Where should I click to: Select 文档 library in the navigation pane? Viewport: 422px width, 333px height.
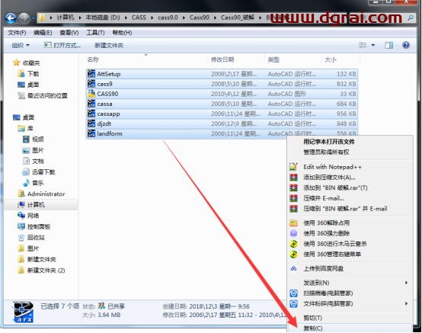tap(37, 161)
